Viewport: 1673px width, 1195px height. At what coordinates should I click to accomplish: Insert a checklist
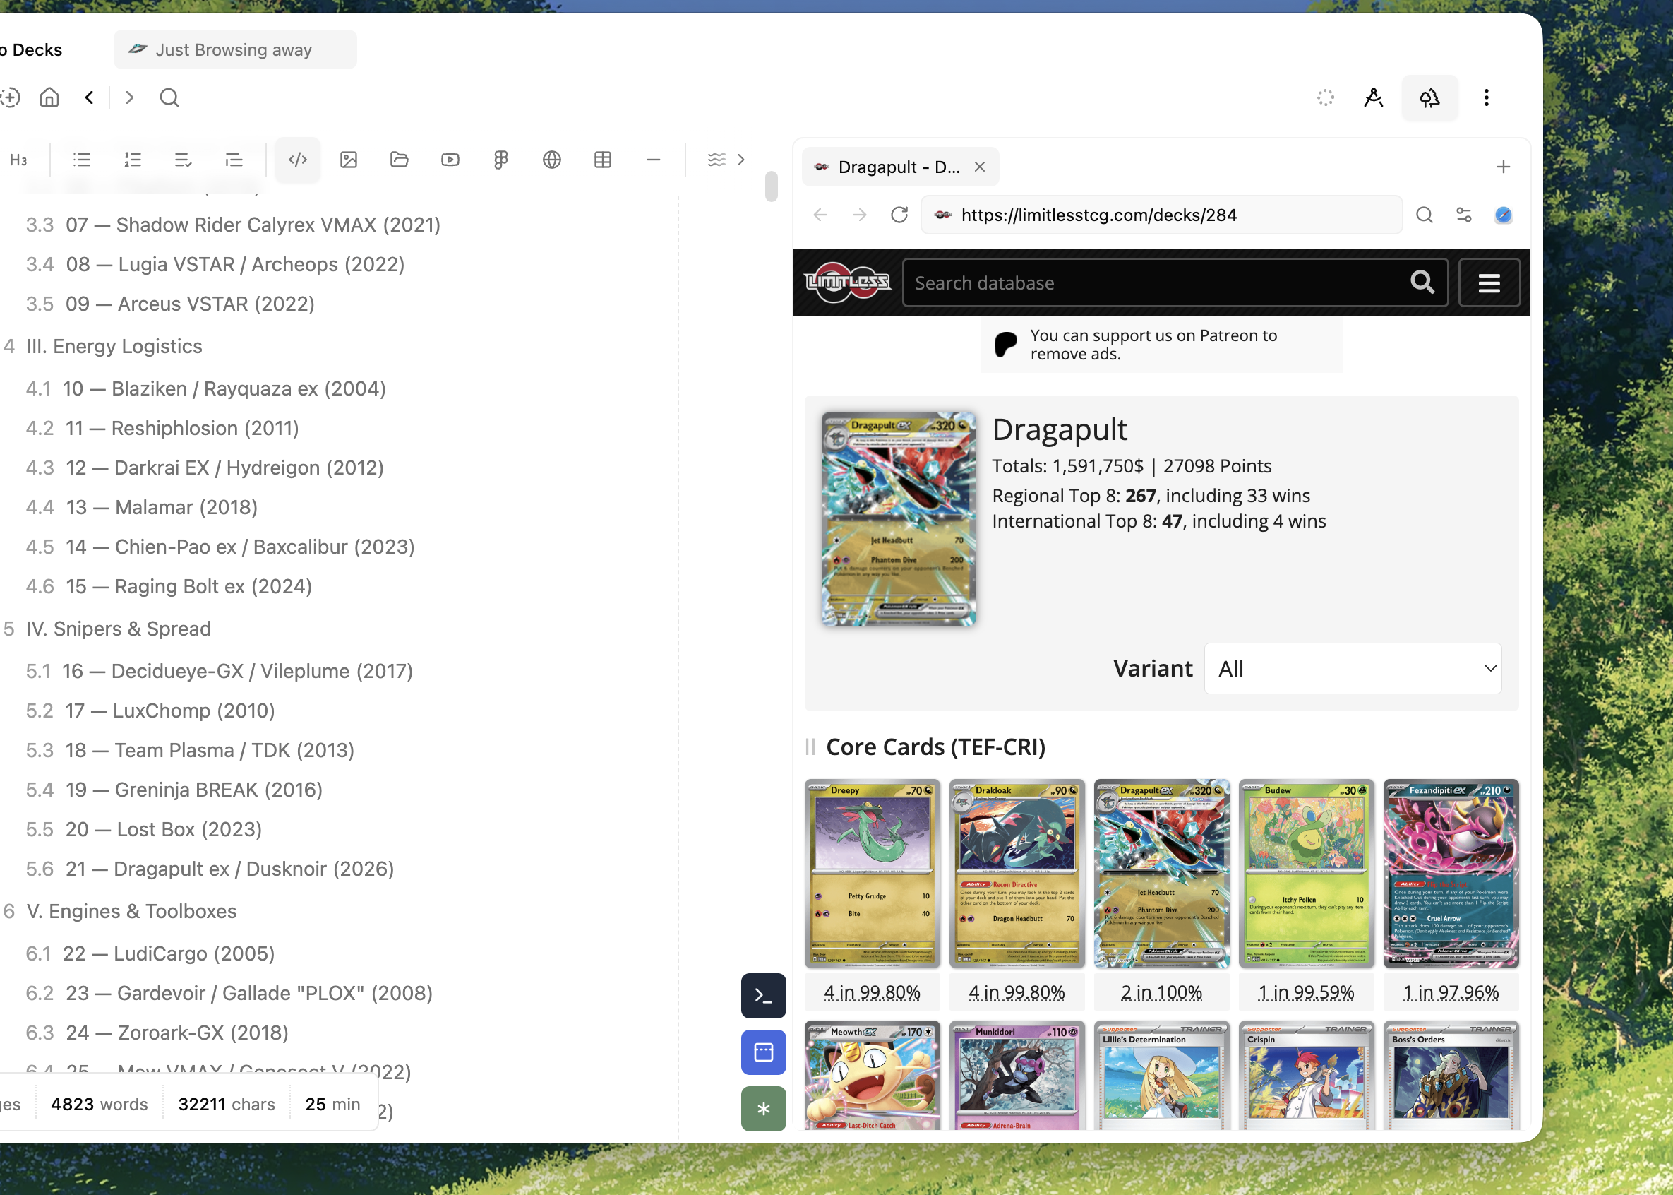click(183, 160)
